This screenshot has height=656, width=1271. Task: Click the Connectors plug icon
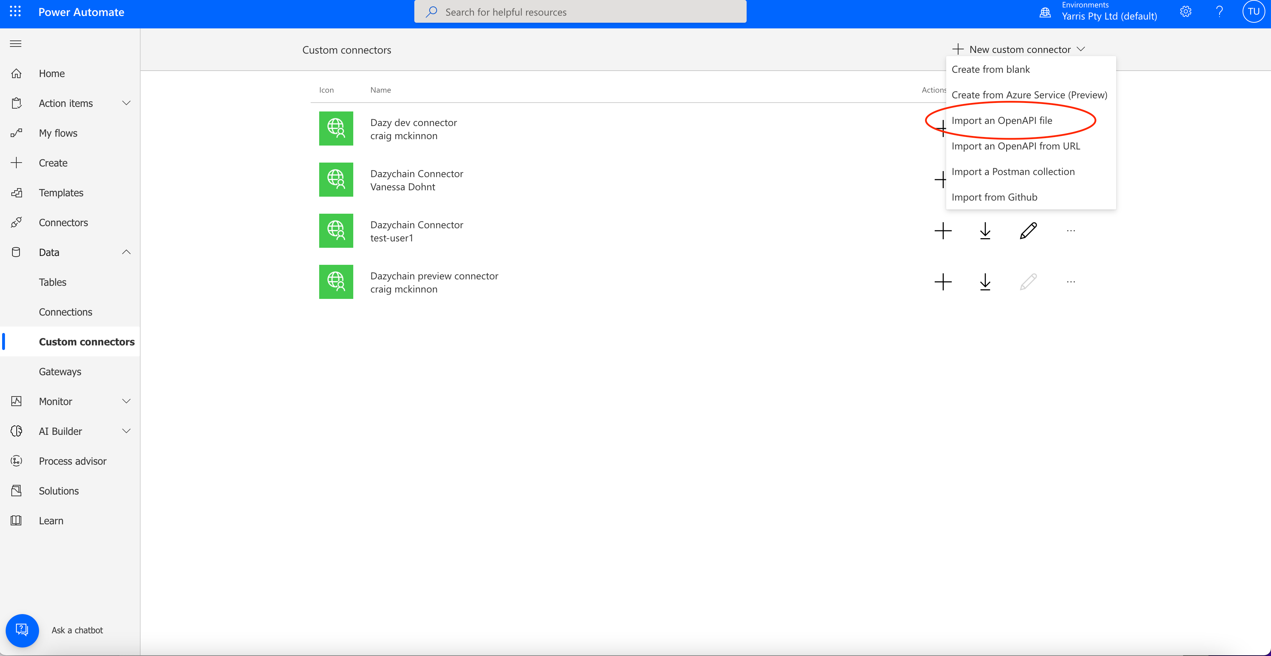[16, 223]
